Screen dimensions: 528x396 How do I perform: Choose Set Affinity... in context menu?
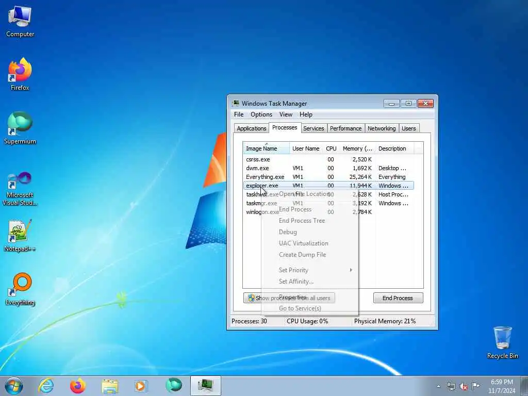click(309, 282)
